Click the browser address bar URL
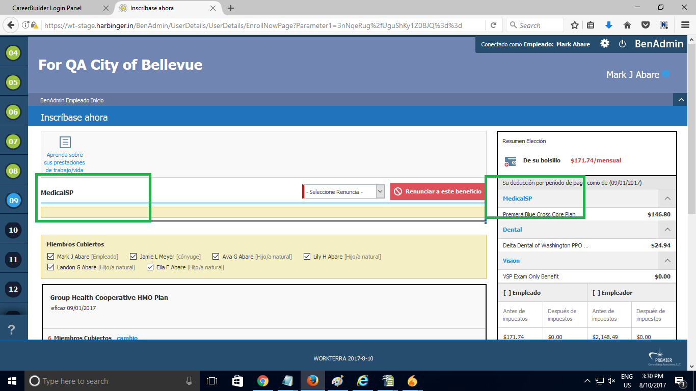Screen dimensions: 696x391 pos(252,25)
